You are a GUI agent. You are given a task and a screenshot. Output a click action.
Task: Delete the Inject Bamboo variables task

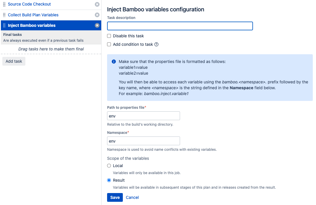pos(97,25)
